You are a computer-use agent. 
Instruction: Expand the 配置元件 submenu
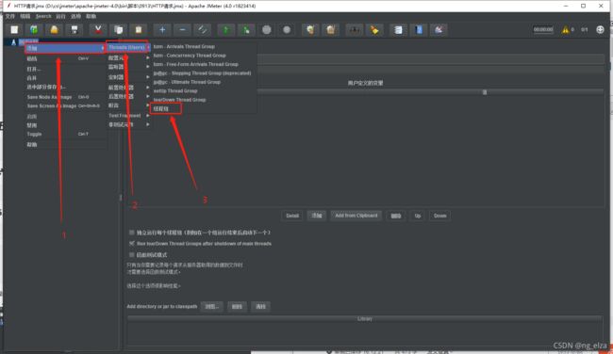[x=128, y=57]
